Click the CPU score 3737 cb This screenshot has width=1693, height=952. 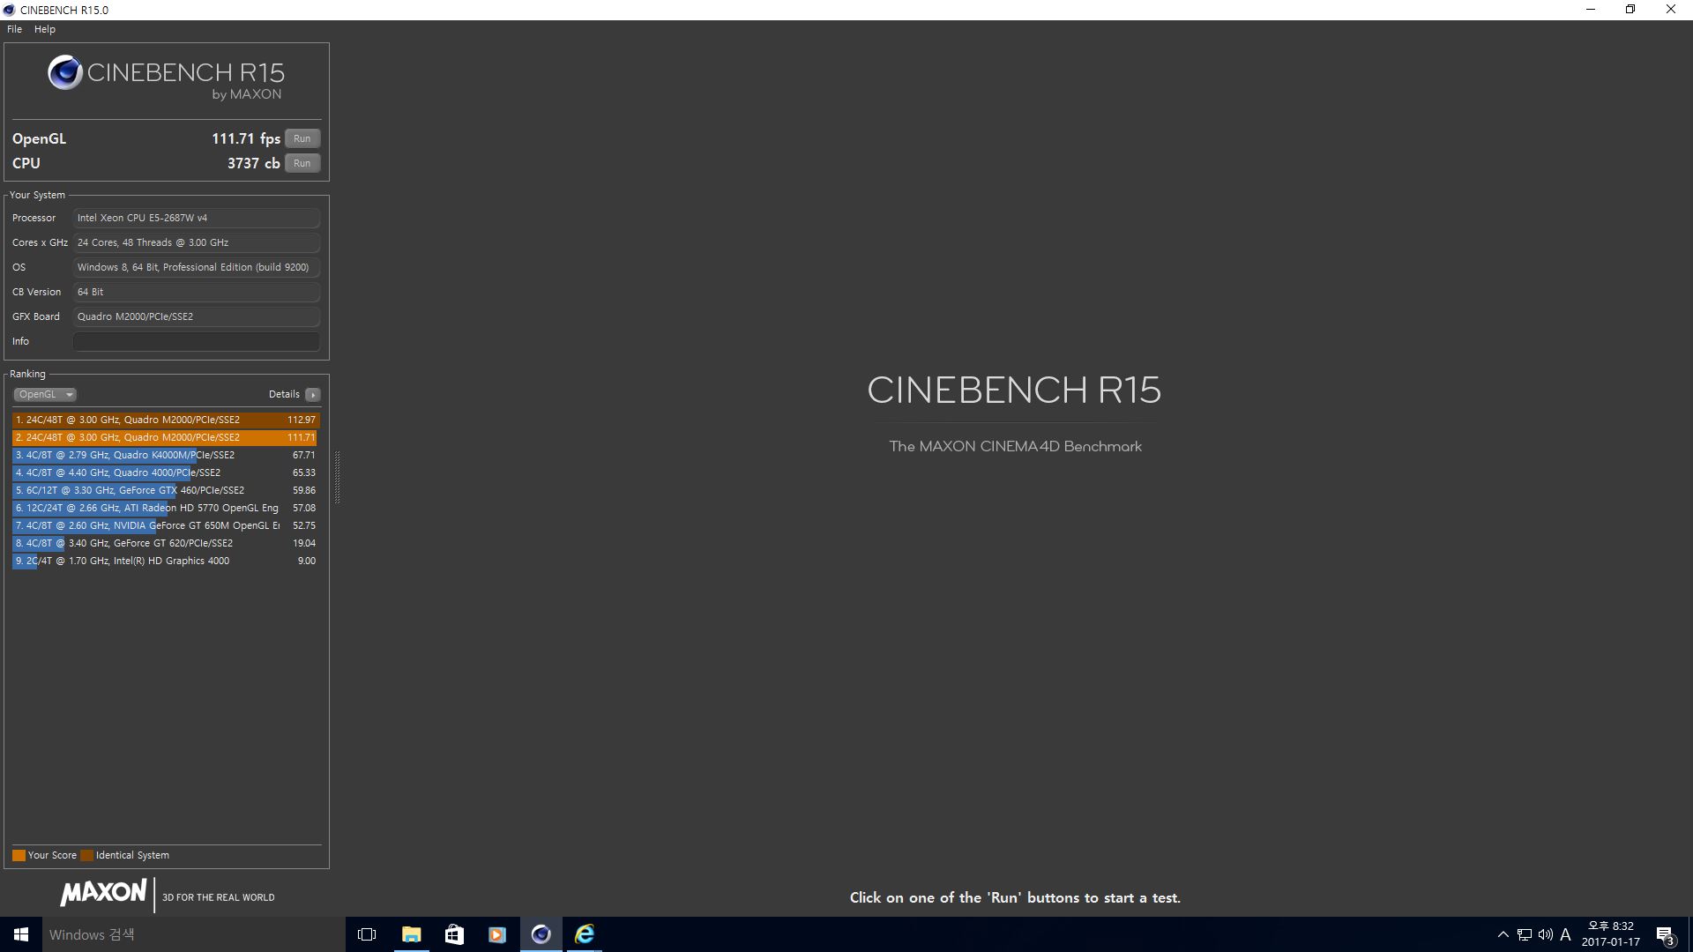tap(254, 163)
